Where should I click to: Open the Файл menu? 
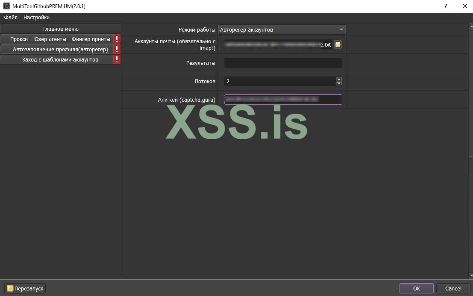click(11, 18)
